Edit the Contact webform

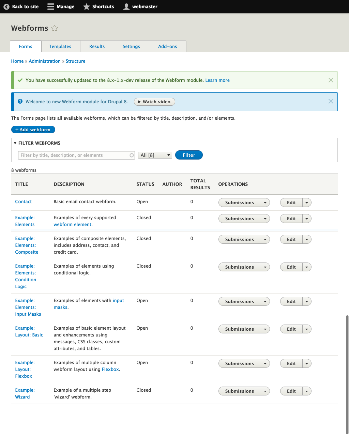(x=291, y=202)
